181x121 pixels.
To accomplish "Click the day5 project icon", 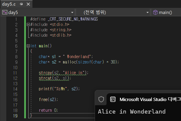I will click(5, 12).
